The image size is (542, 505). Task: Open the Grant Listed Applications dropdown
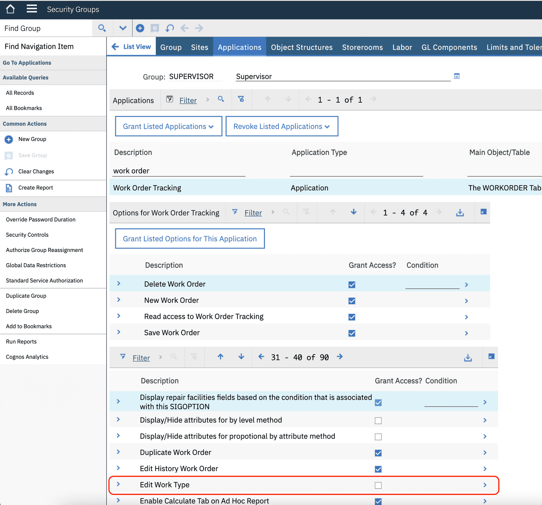[x=168, y=126]
